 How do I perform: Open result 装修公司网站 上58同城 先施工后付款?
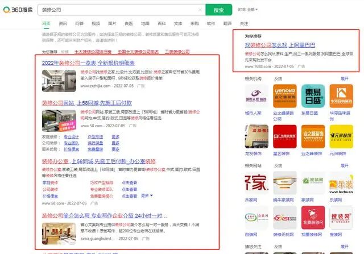(x=87, y=103)
